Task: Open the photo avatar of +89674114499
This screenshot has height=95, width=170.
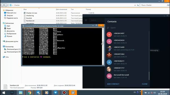Action: click(109, 48)
